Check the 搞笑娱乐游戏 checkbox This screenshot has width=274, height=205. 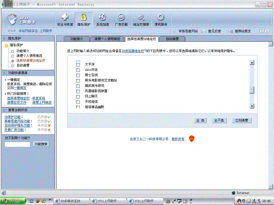coord(78,86)
